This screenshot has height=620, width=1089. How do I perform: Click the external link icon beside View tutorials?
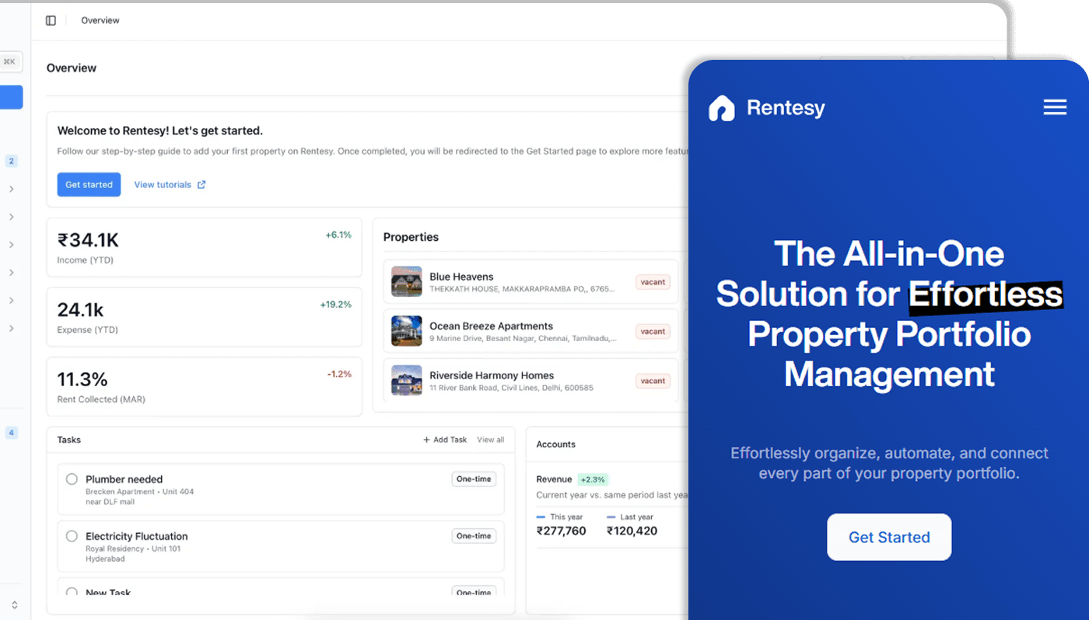point(201,185)
